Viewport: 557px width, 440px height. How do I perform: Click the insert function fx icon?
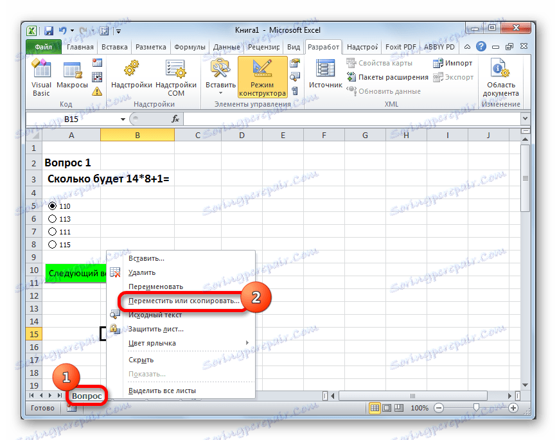click(175, 119)
